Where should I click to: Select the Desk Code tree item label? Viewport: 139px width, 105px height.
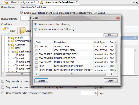coord(25,62)
